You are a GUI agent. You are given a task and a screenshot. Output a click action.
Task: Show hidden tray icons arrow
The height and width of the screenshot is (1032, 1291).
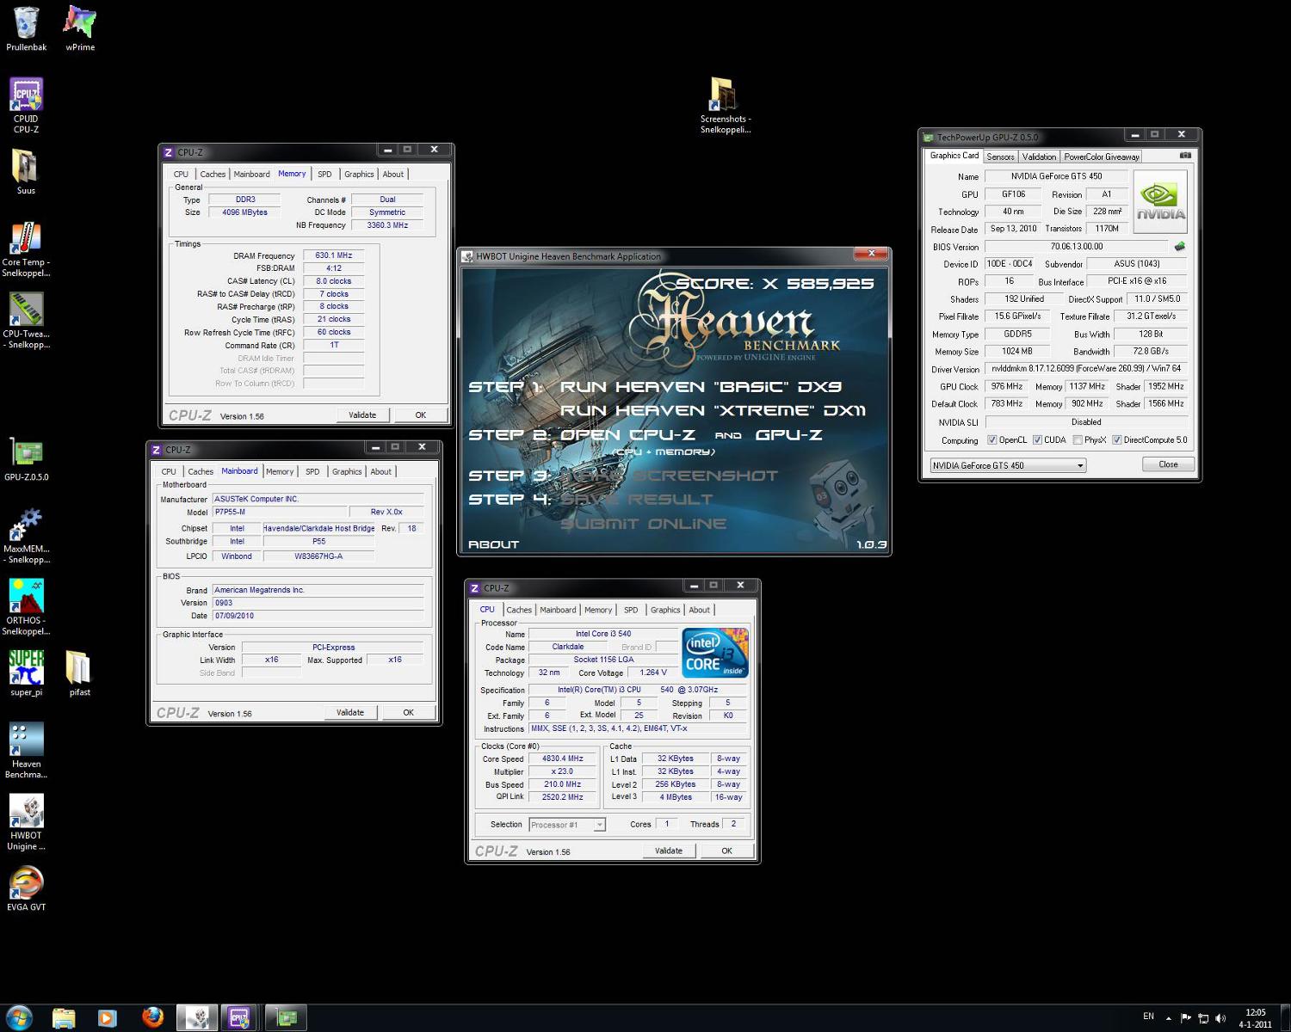coord(1169,1018)
